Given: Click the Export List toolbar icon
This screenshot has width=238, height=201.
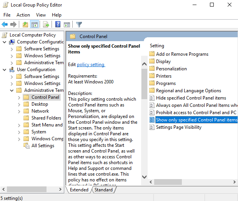Looking at the screenshot, I should (46, 24).
